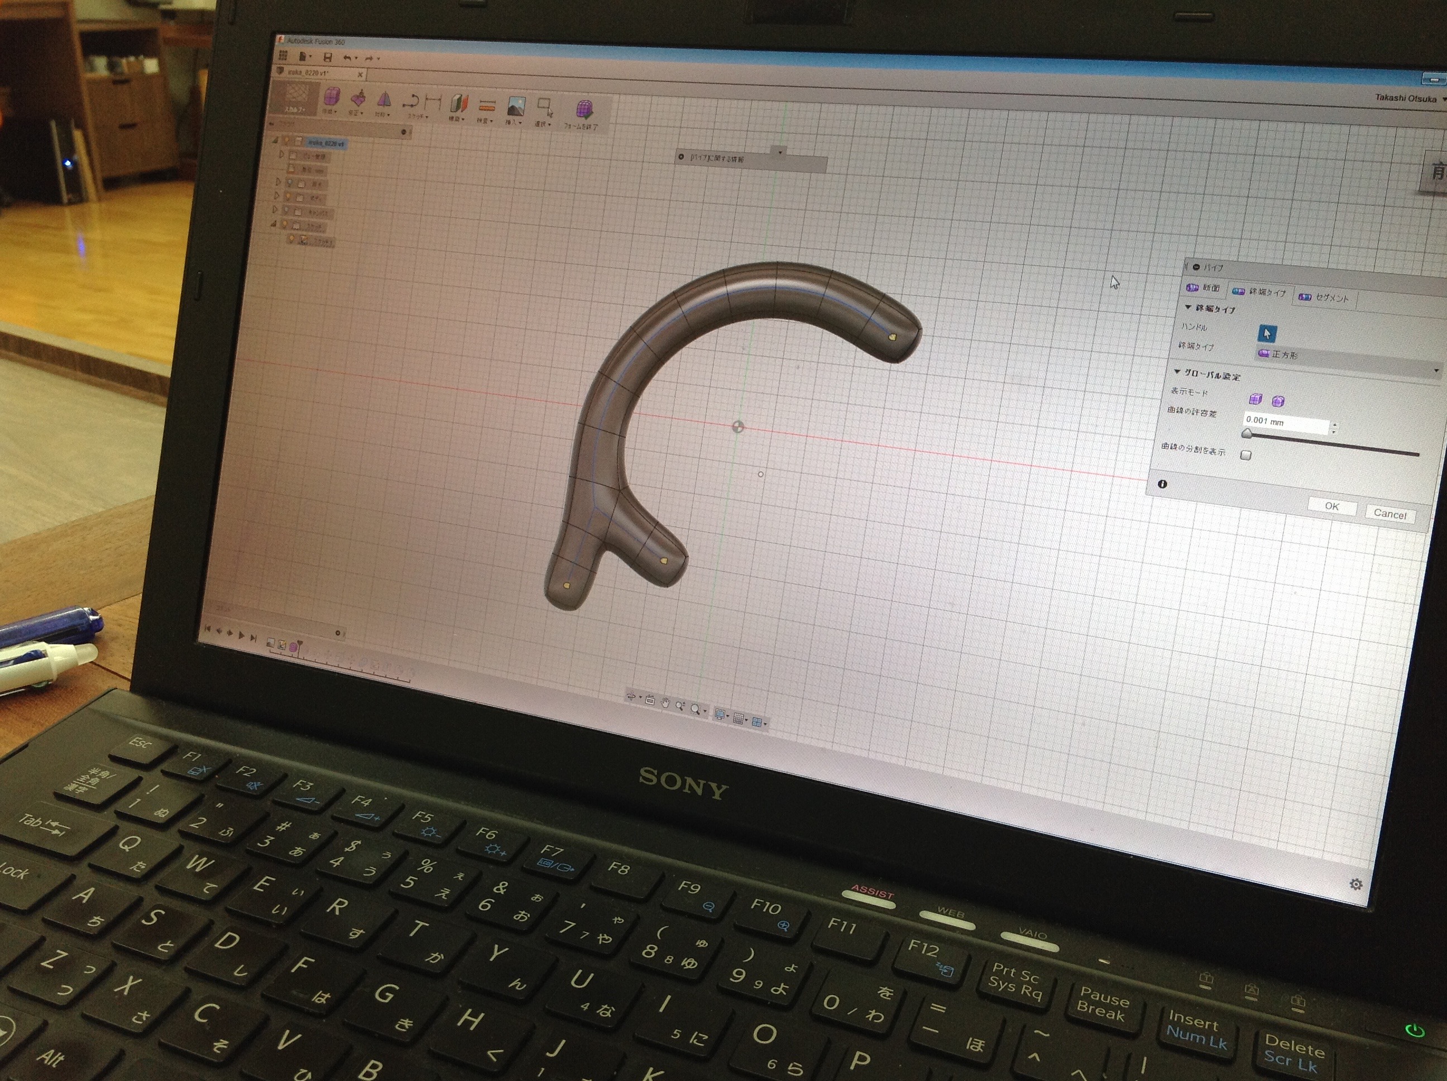Select the smooth display mode icon
Image resolution: width=1447 pixels, height=1081 pixels.
1278,400
